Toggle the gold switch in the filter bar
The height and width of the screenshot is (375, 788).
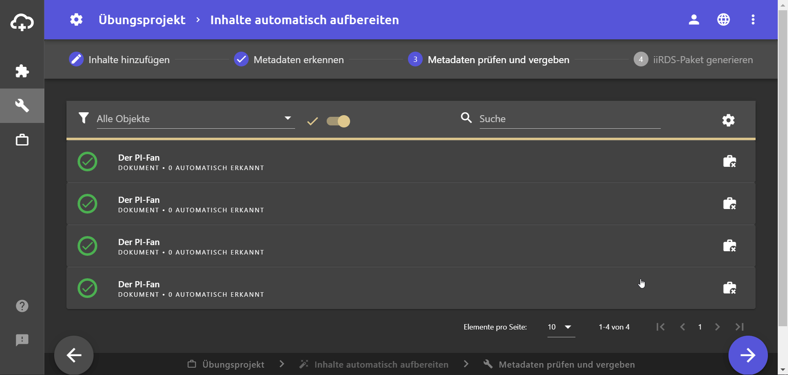point(338,121)
